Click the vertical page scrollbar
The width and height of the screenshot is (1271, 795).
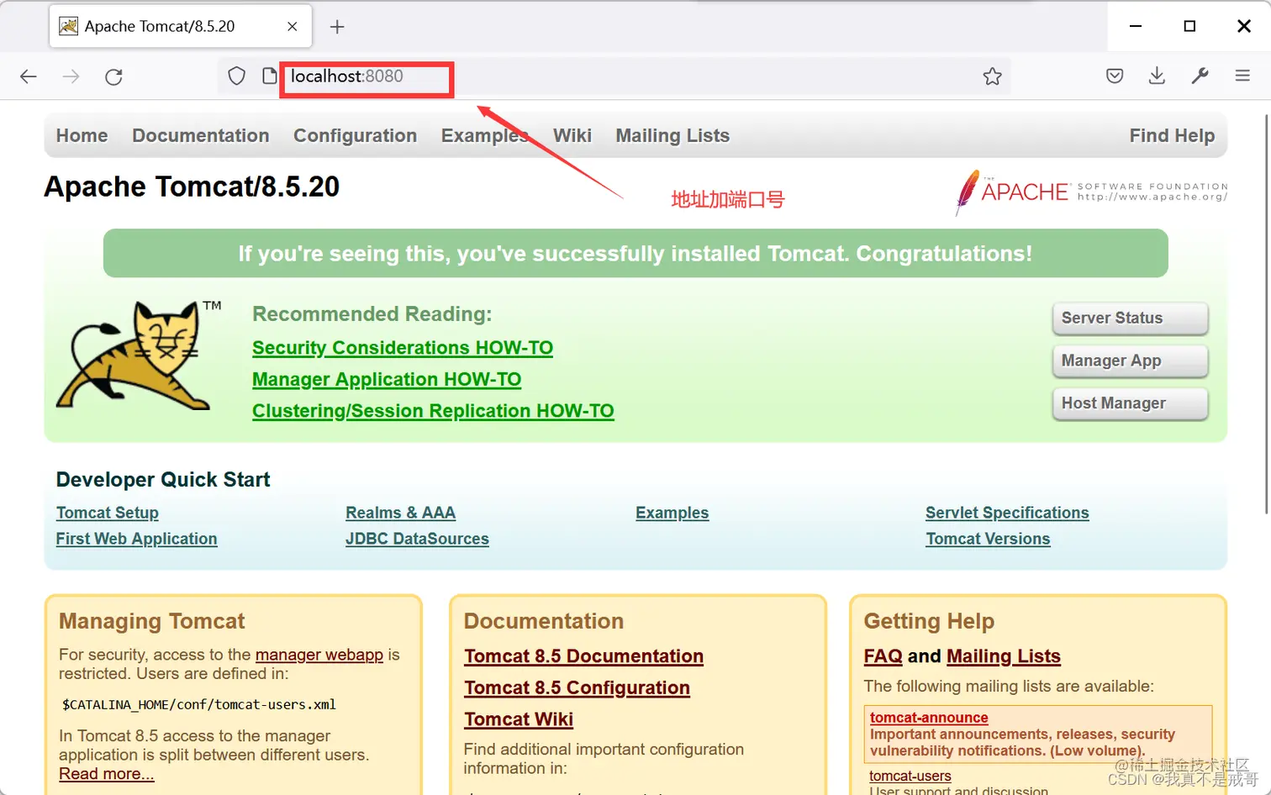[1267, 313]
